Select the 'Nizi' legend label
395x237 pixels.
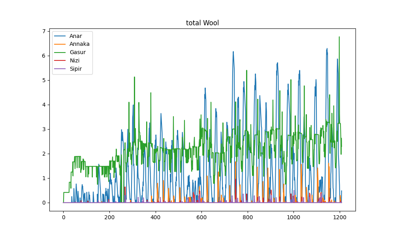tap(75, 60)
